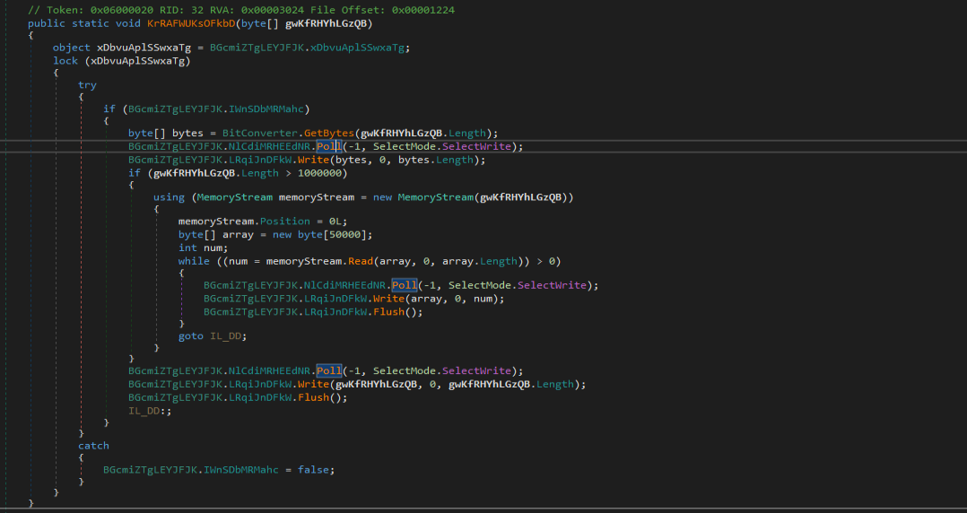This screenshot has width=967, height=513.
Task: Click Flush on line above IL_DD label
Action: pyautogui.click(x=313, y=397)
